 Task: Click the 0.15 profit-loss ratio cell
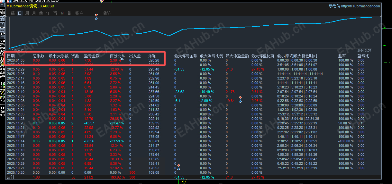(360, 123)
